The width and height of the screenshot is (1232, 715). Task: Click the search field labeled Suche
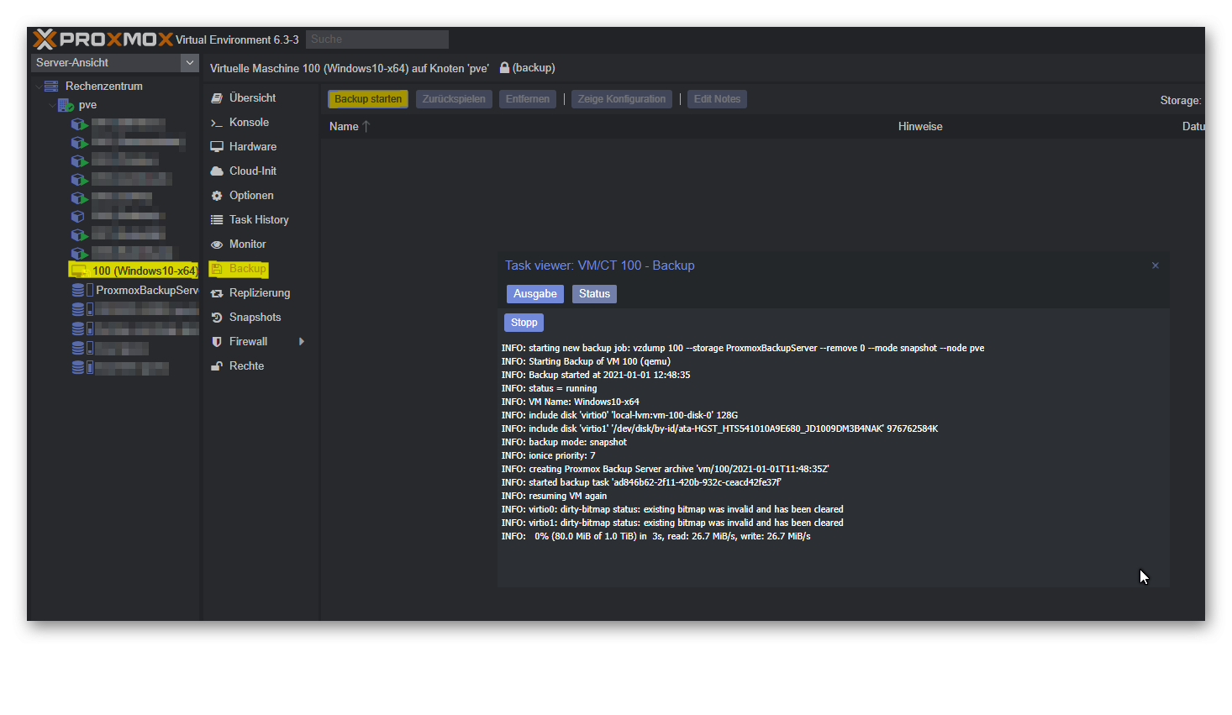376,39
